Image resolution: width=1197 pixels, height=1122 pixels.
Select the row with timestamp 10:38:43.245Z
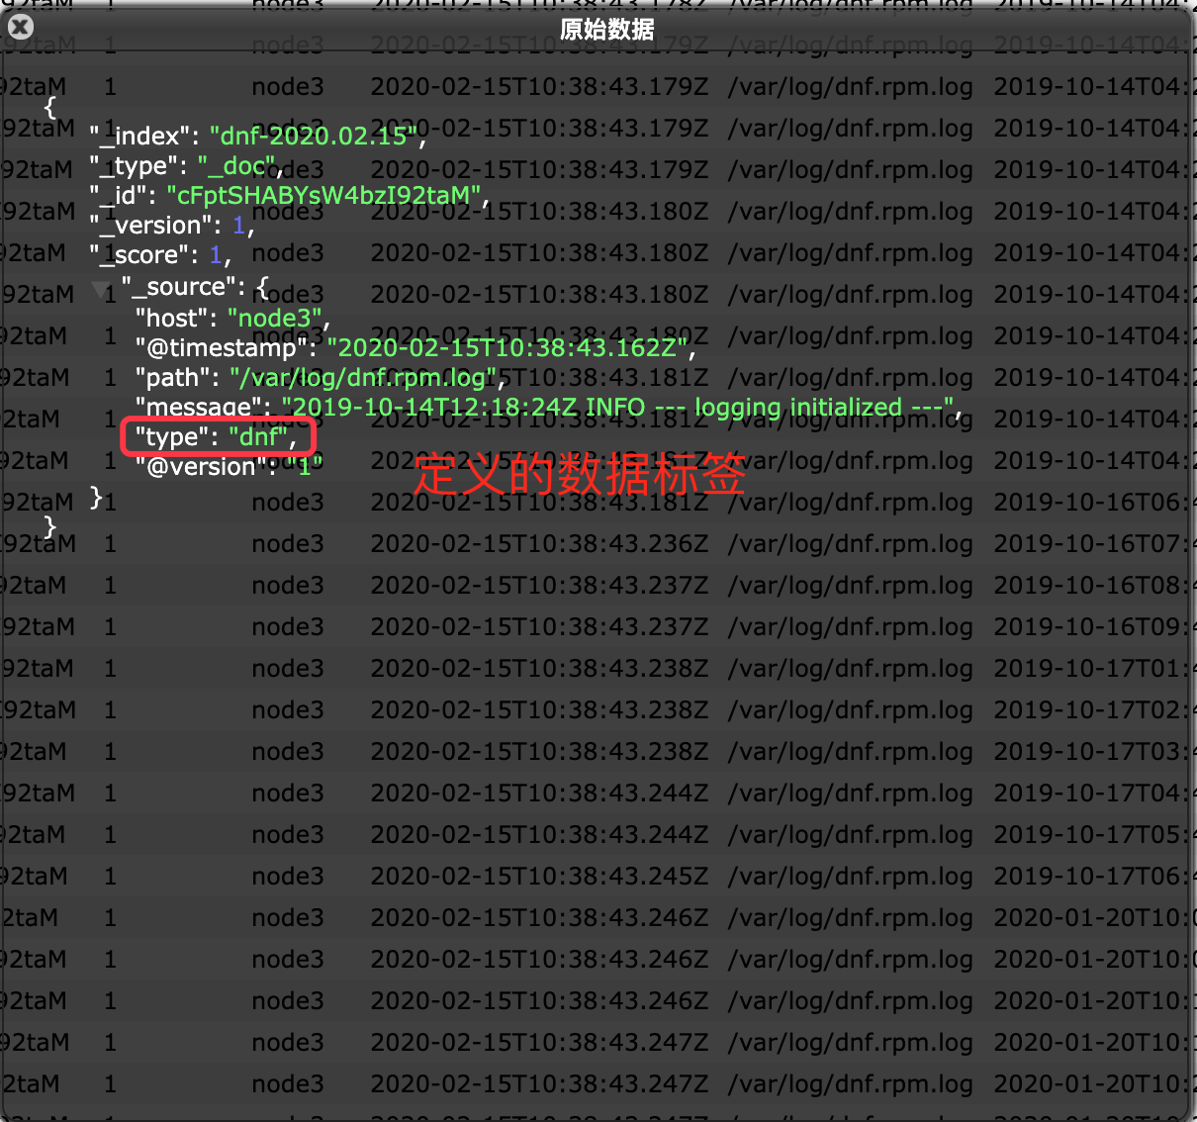coord(539,877)
